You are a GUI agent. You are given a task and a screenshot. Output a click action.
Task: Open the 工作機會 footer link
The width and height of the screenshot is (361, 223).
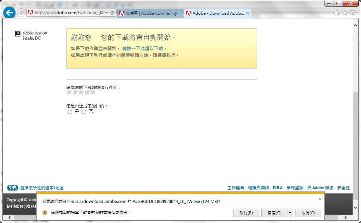point(236,188)
